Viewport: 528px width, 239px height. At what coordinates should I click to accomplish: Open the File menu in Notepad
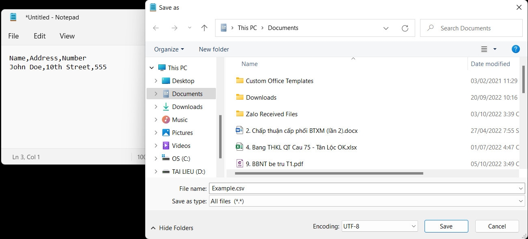(x=13, y=36)
